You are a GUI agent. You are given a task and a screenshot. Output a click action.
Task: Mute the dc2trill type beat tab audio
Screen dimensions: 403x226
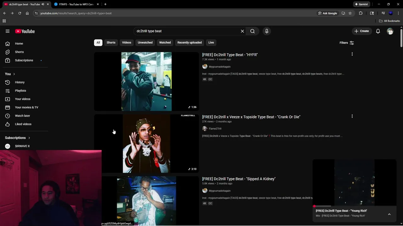(43, 4)
